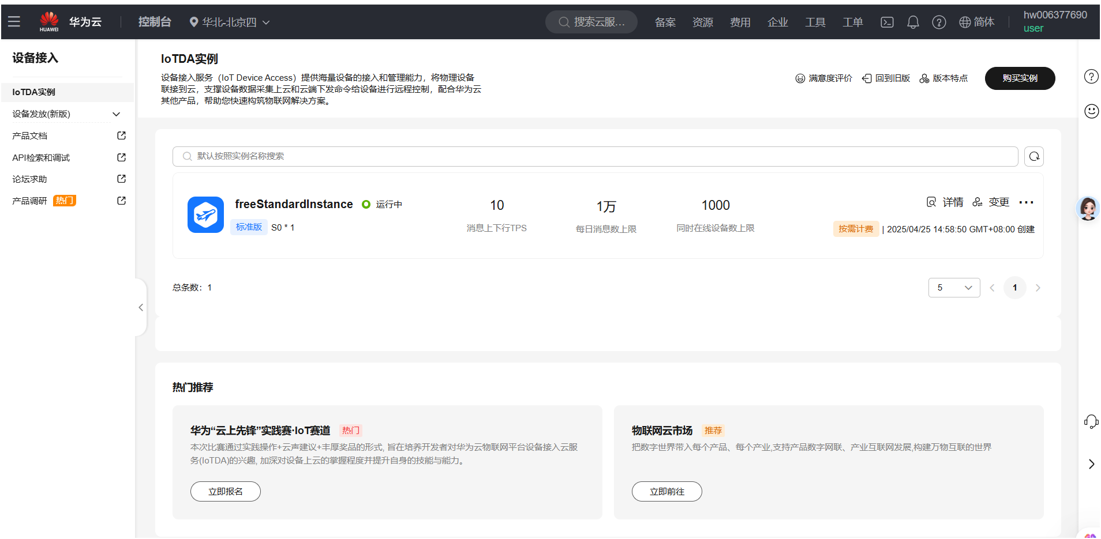Click 控制台 console link
Viewport: 1101px width, 539px height.
pyautogui.click(x=155, y=22)
